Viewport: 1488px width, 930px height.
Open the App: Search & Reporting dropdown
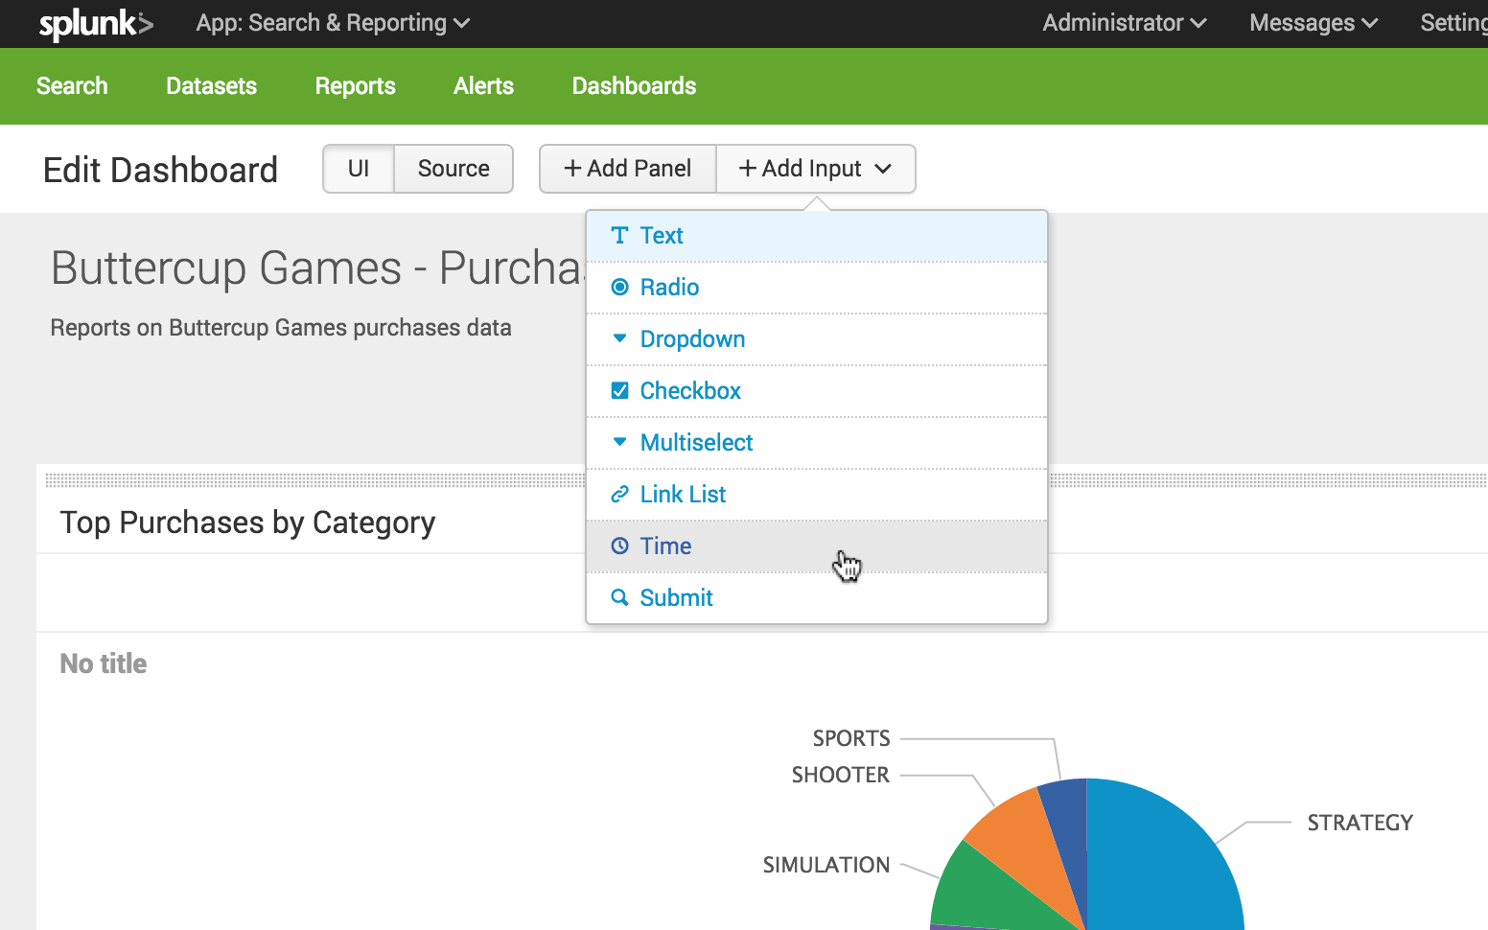point(333,23)
